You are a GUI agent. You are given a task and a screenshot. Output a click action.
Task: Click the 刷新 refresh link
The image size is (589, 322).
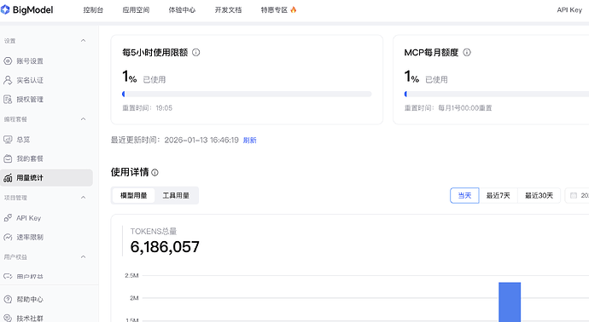click(250, 141)
